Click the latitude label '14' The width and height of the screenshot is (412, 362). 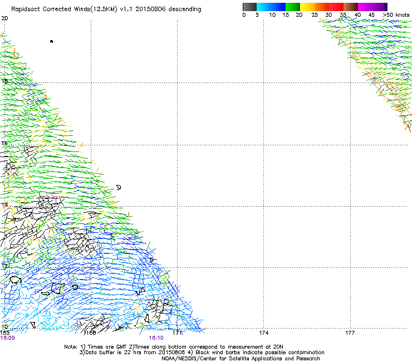(4, 204)
